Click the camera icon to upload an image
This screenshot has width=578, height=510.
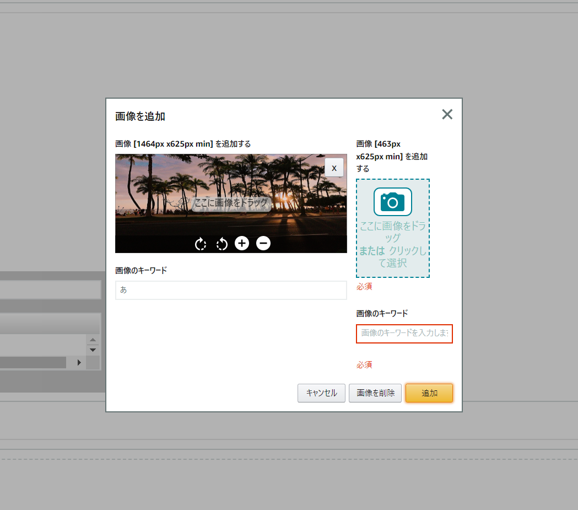(x=392, y=202)
